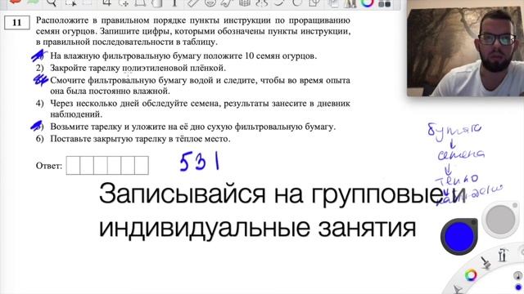Click line 'Через несколько дней обследуйте семена'
Viewport: 524px width, 294px height.
(200, 109)
